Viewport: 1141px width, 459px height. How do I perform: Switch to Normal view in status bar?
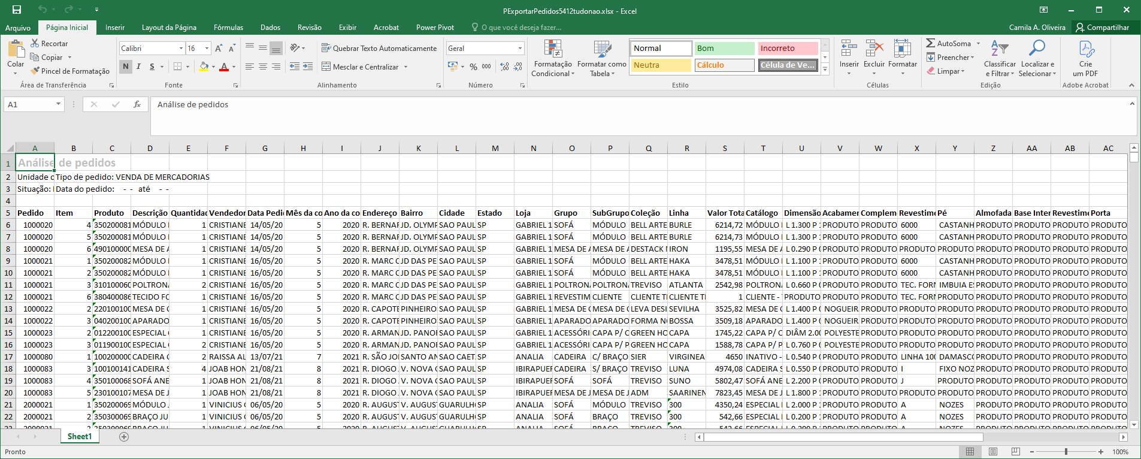(x=970, y=451)
